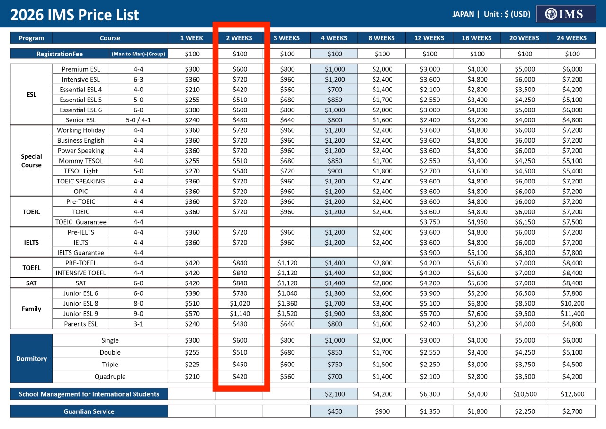Click Triple dormitory 1 WEEK price $225

tap(192, 365)
